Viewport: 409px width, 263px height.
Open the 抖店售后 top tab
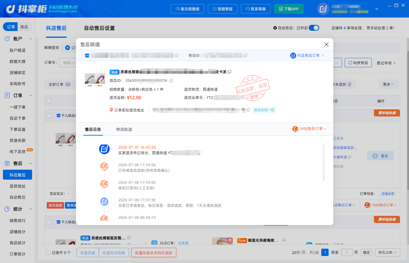coord(56,28)
